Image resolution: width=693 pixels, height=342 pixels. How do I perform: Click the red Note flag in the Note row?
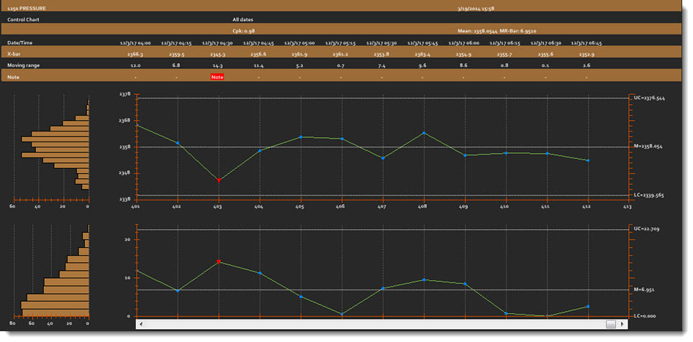[217, 76]
